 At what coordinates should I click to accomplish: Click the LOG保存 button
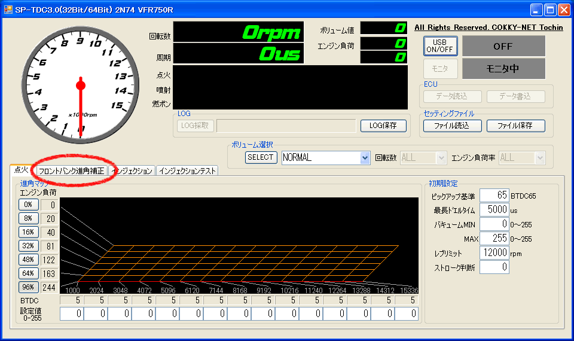tap(383, 126)
